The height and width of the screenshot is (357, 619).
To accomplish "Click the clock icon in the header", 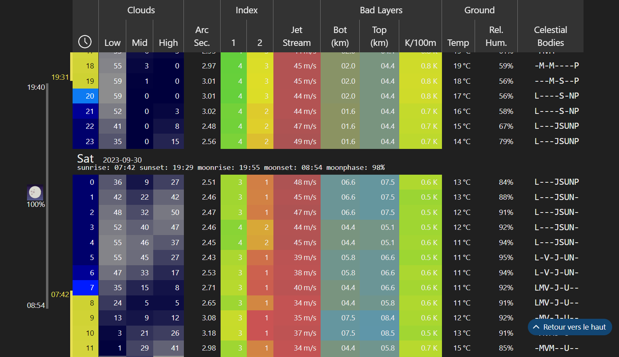I will tap(85, 41).
